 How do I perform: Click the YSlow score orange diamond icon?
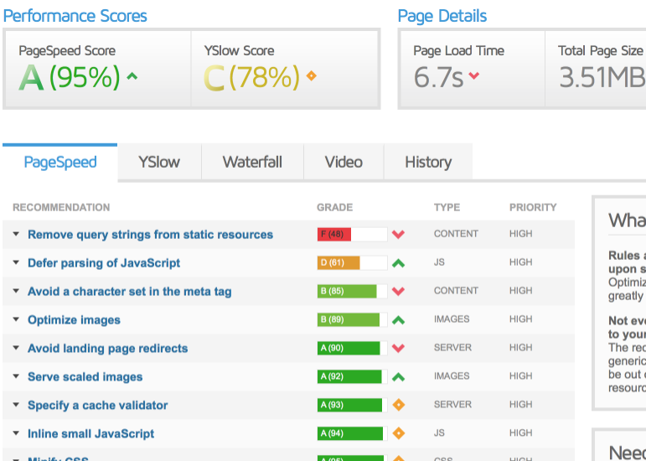coord(312,75)
